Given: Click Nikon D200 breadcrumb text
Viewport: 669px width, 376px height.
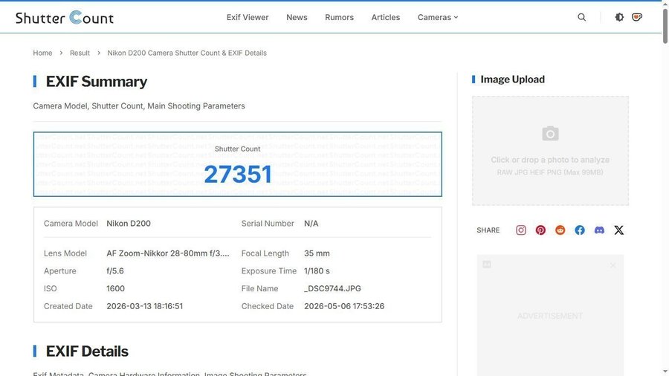Looking at the screenshot, I should pyautogui.click(x=187, y=53).
